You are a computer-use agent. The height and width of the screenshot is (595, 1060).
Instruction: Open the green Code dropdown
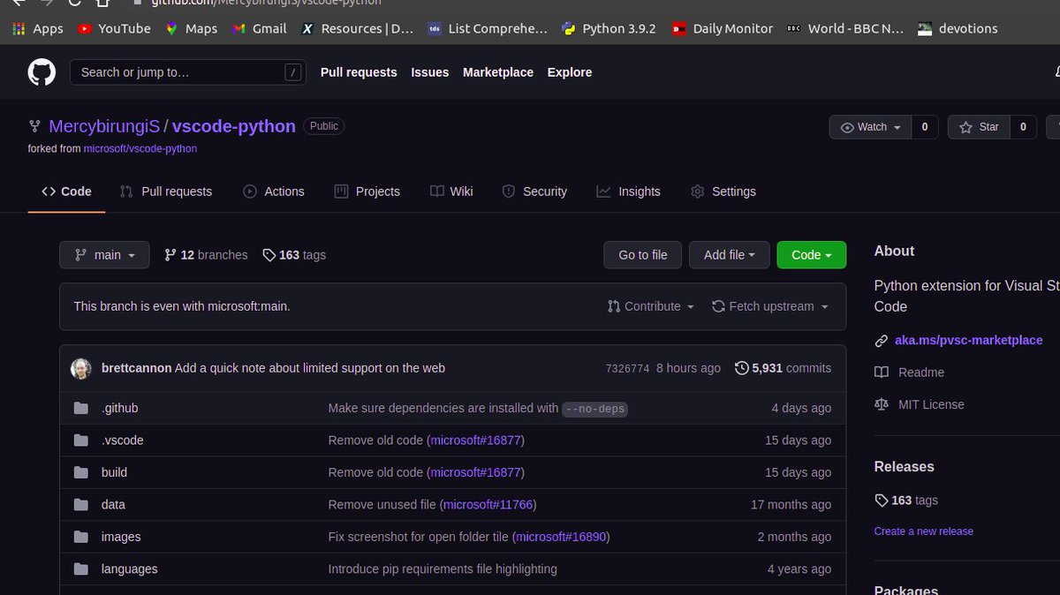coord(811,255)
